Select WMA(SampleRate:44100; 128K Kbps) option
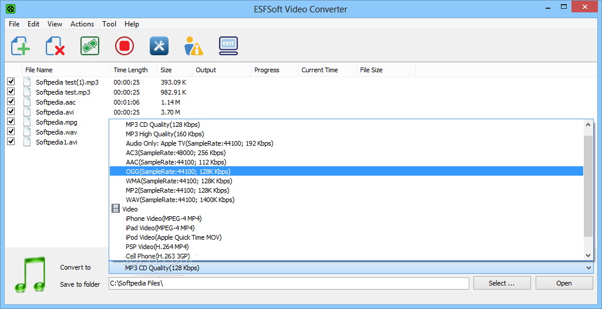Image resolution: width=602 pixels, height=309 pixels. pyautogui.click(x=347, y=181)
